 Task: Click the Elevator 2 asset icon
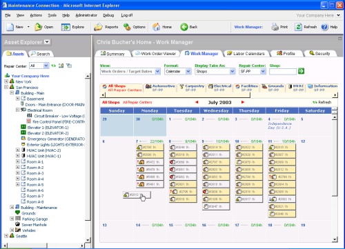click(x=23, y=132)
